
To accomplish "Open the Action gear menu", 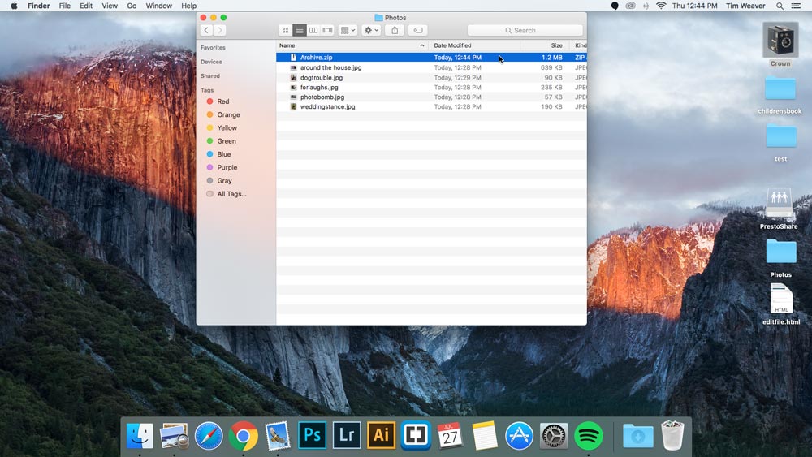I will (371, 31).
